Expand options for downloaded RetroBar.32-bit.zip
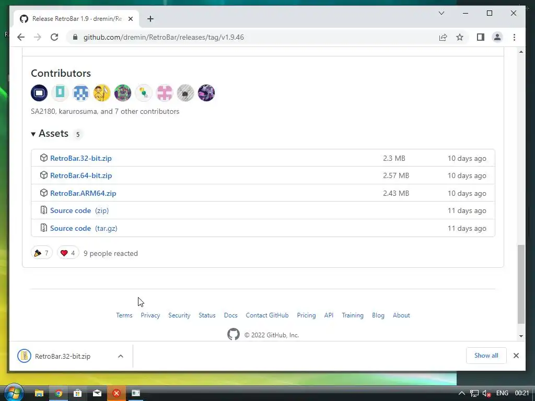 121,356
